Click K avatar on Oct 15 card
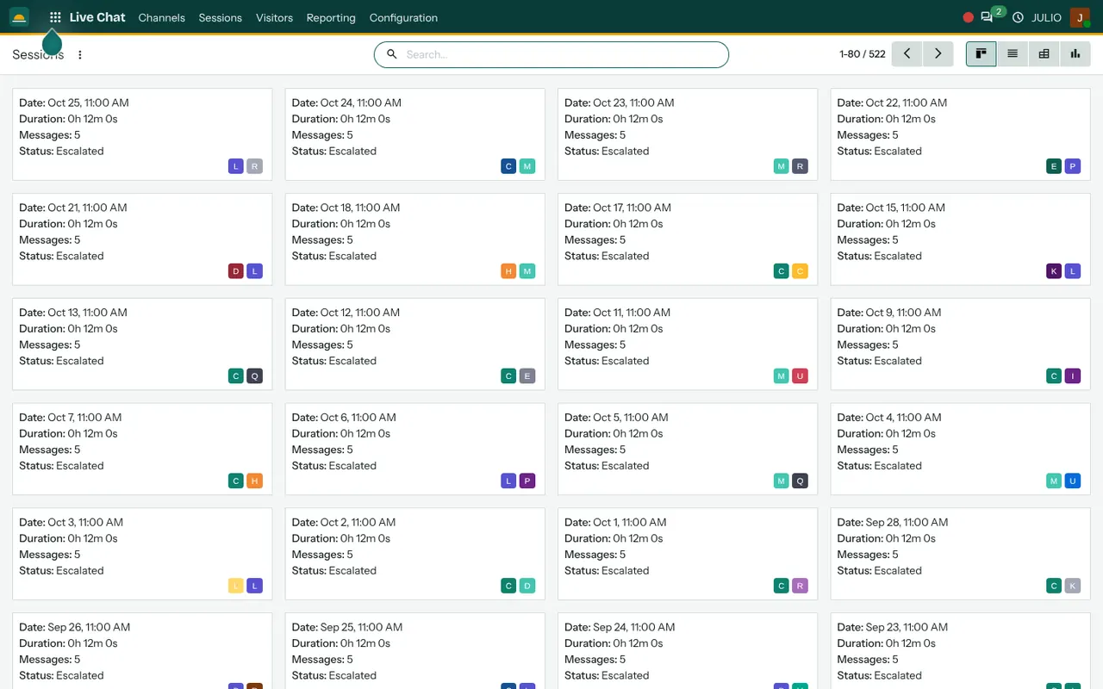This screenshot has width=1103, height=689. [1054, 271]
